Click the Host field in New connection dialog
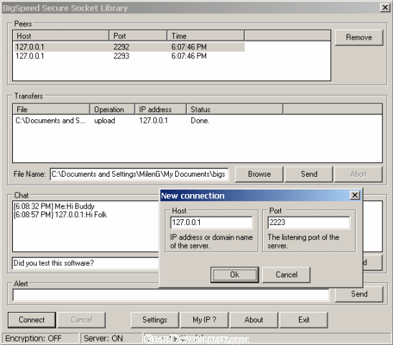 (211, 222)
